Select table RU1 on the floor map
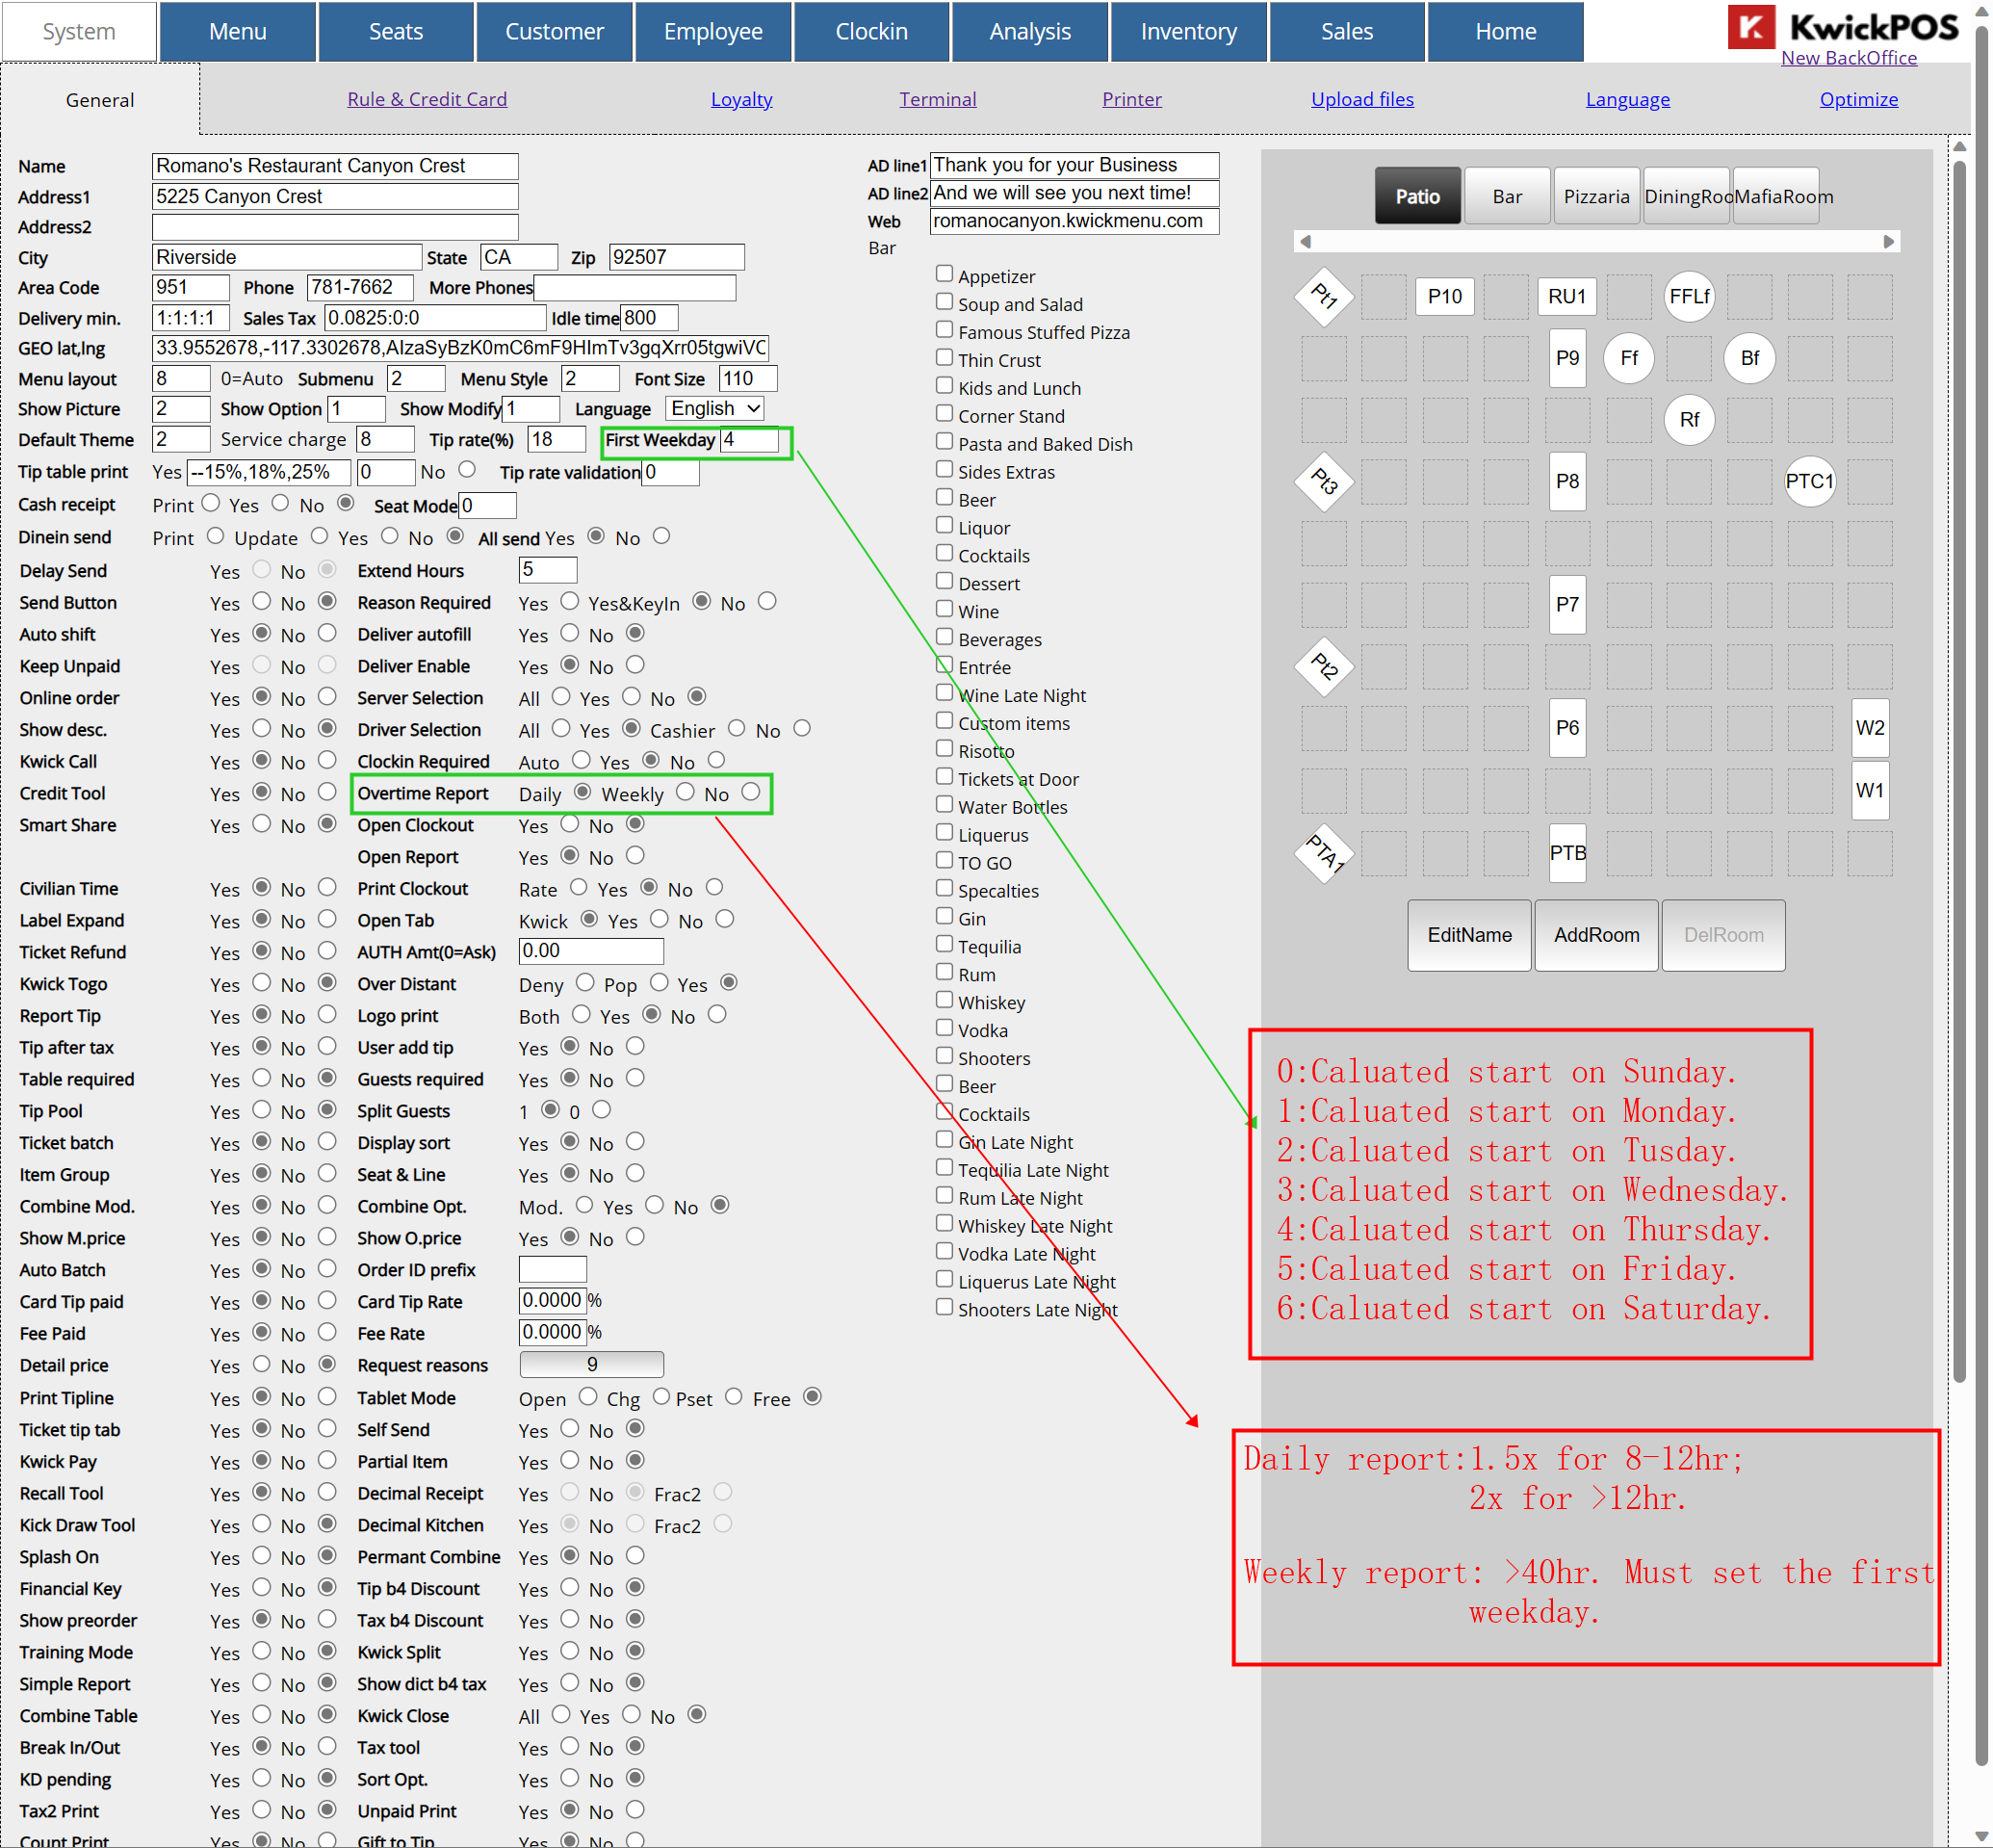The image size is (1993, 1848). (1566, 296)
